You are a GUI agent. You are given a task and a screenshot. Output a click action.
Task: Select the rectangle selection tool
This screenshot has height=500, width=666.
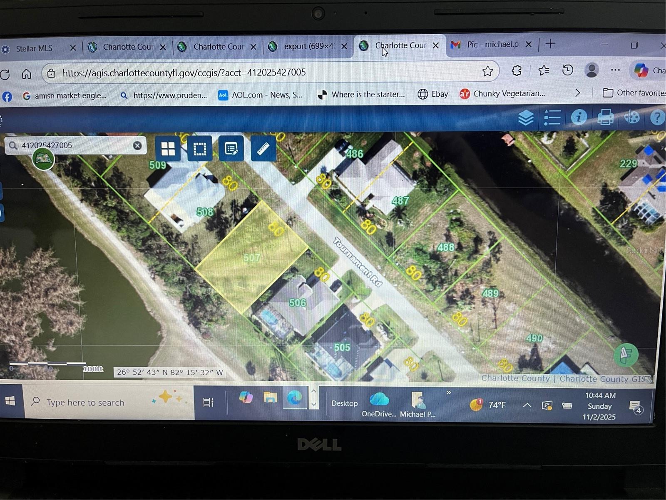coord(200,148)
